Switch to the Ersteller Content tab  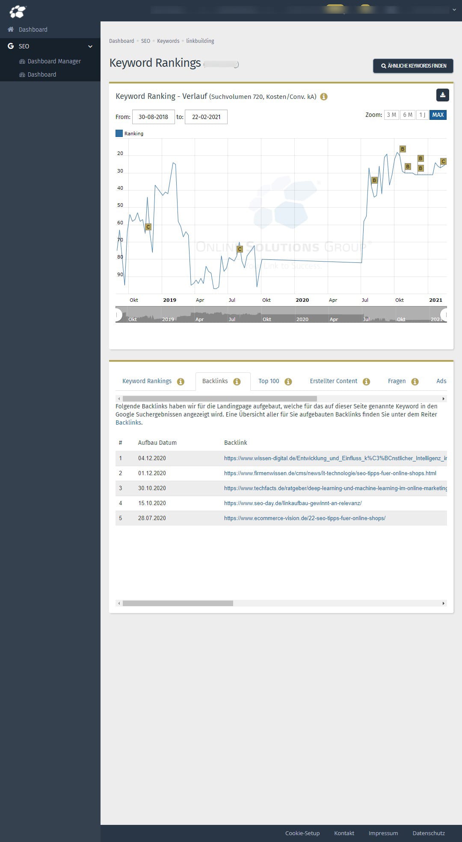click(x=334, y=381)
